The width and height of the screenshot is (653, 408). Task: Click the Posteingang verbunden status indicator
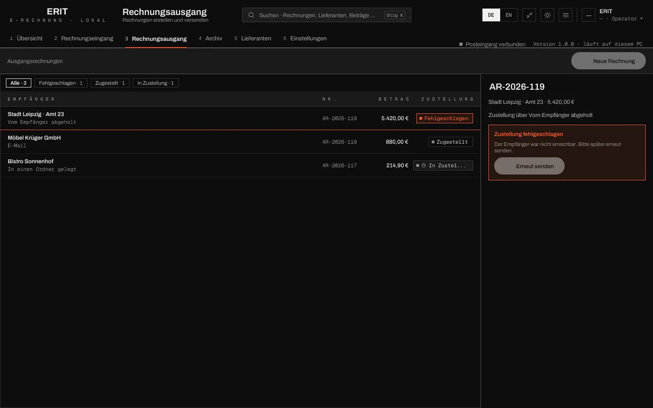492,44
